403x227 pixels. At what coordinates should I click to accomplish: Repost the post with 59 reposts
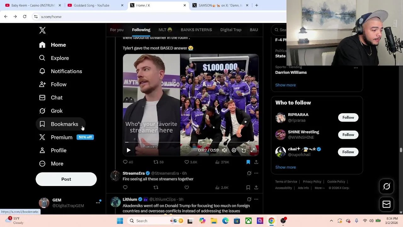click(x=158, y=162)
